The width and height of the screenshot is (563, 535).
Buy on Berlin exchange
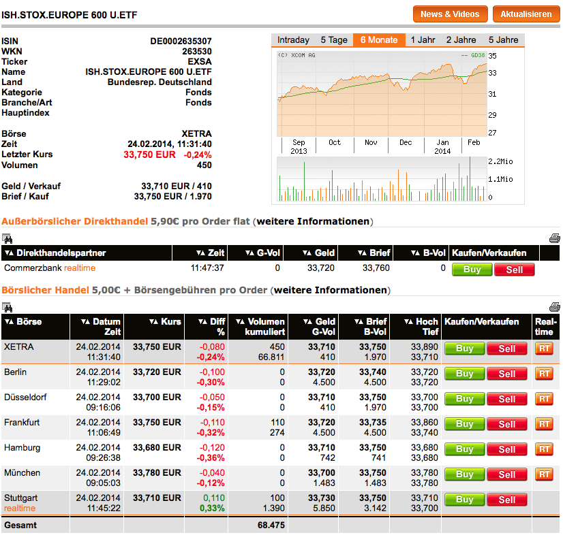click(465, 373)
